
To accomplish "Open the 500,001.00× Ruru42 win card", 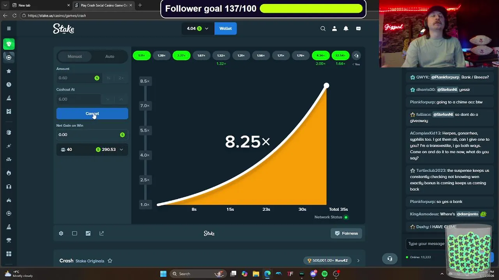I will [x=327, y=261].
